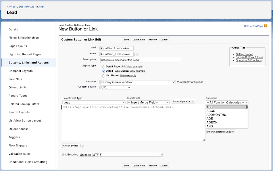
Task: Go to Record Types
Action: point(18,96)
